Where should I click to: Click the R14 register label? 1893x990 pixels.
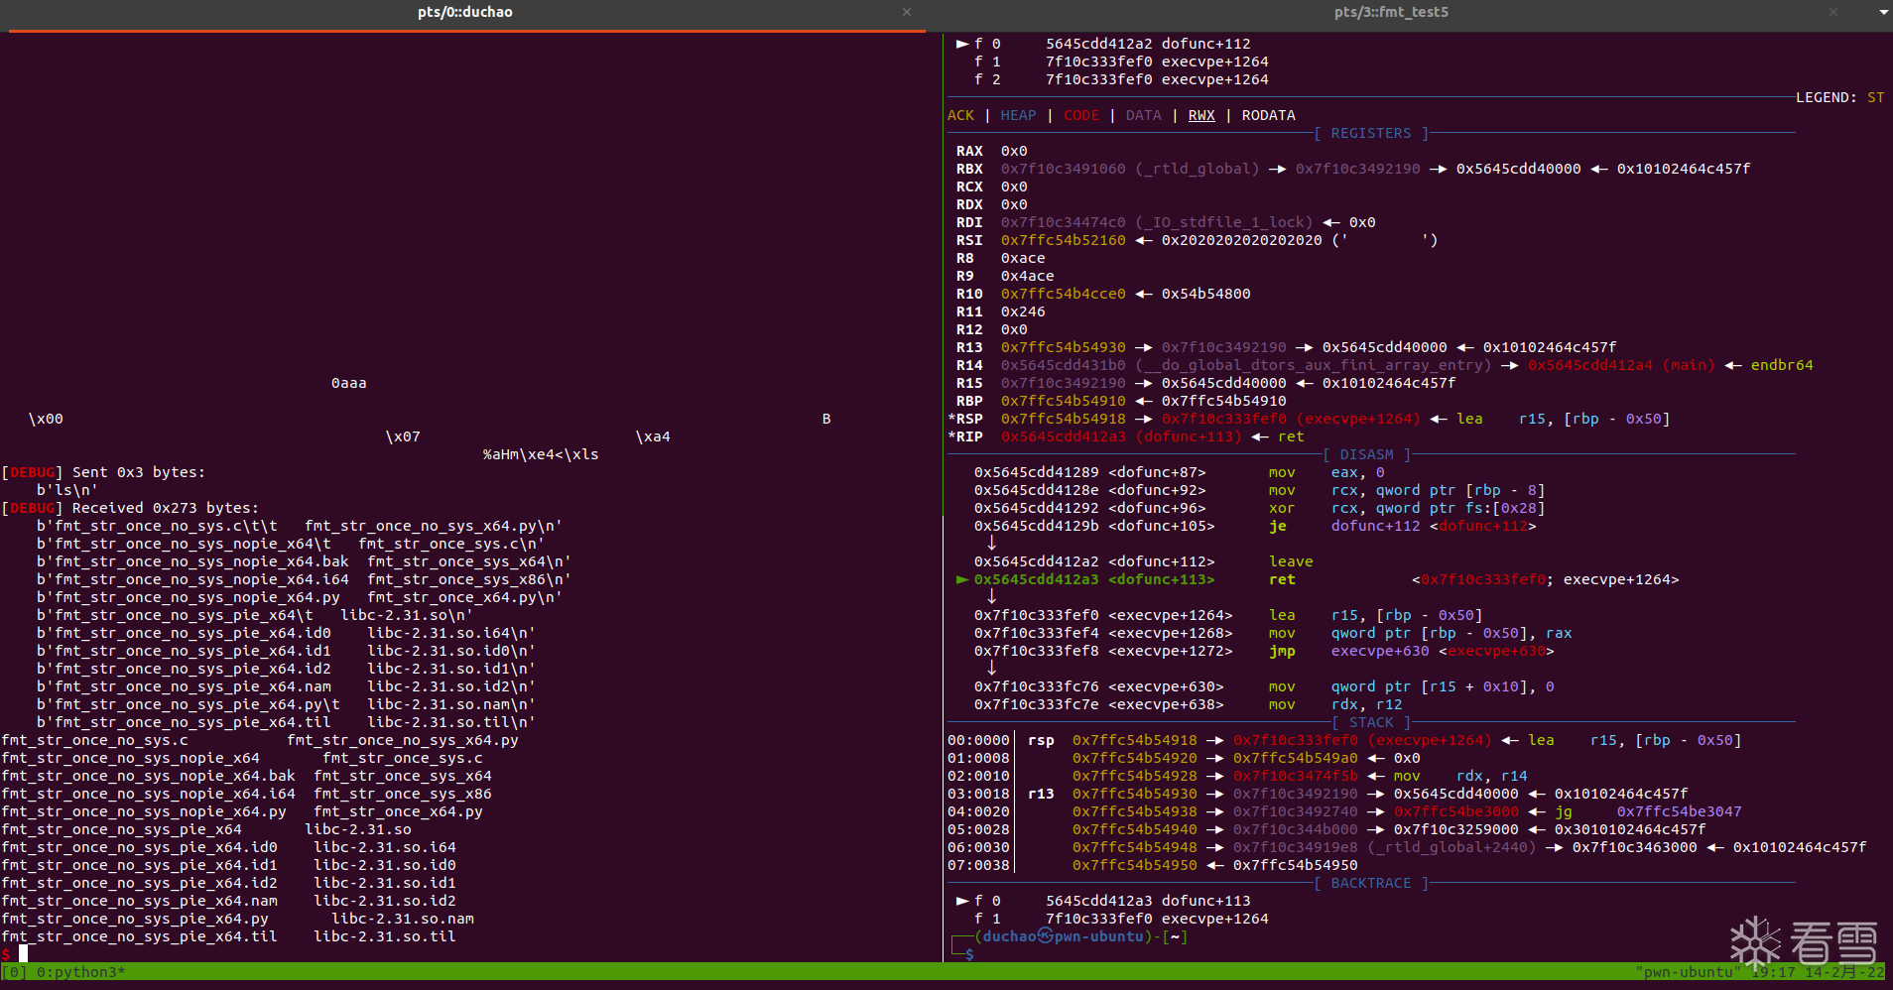[969, 365]
